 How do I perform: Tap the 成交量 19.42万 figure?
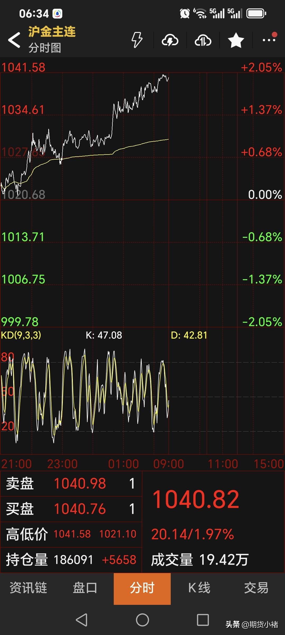(x=200, y=560)
